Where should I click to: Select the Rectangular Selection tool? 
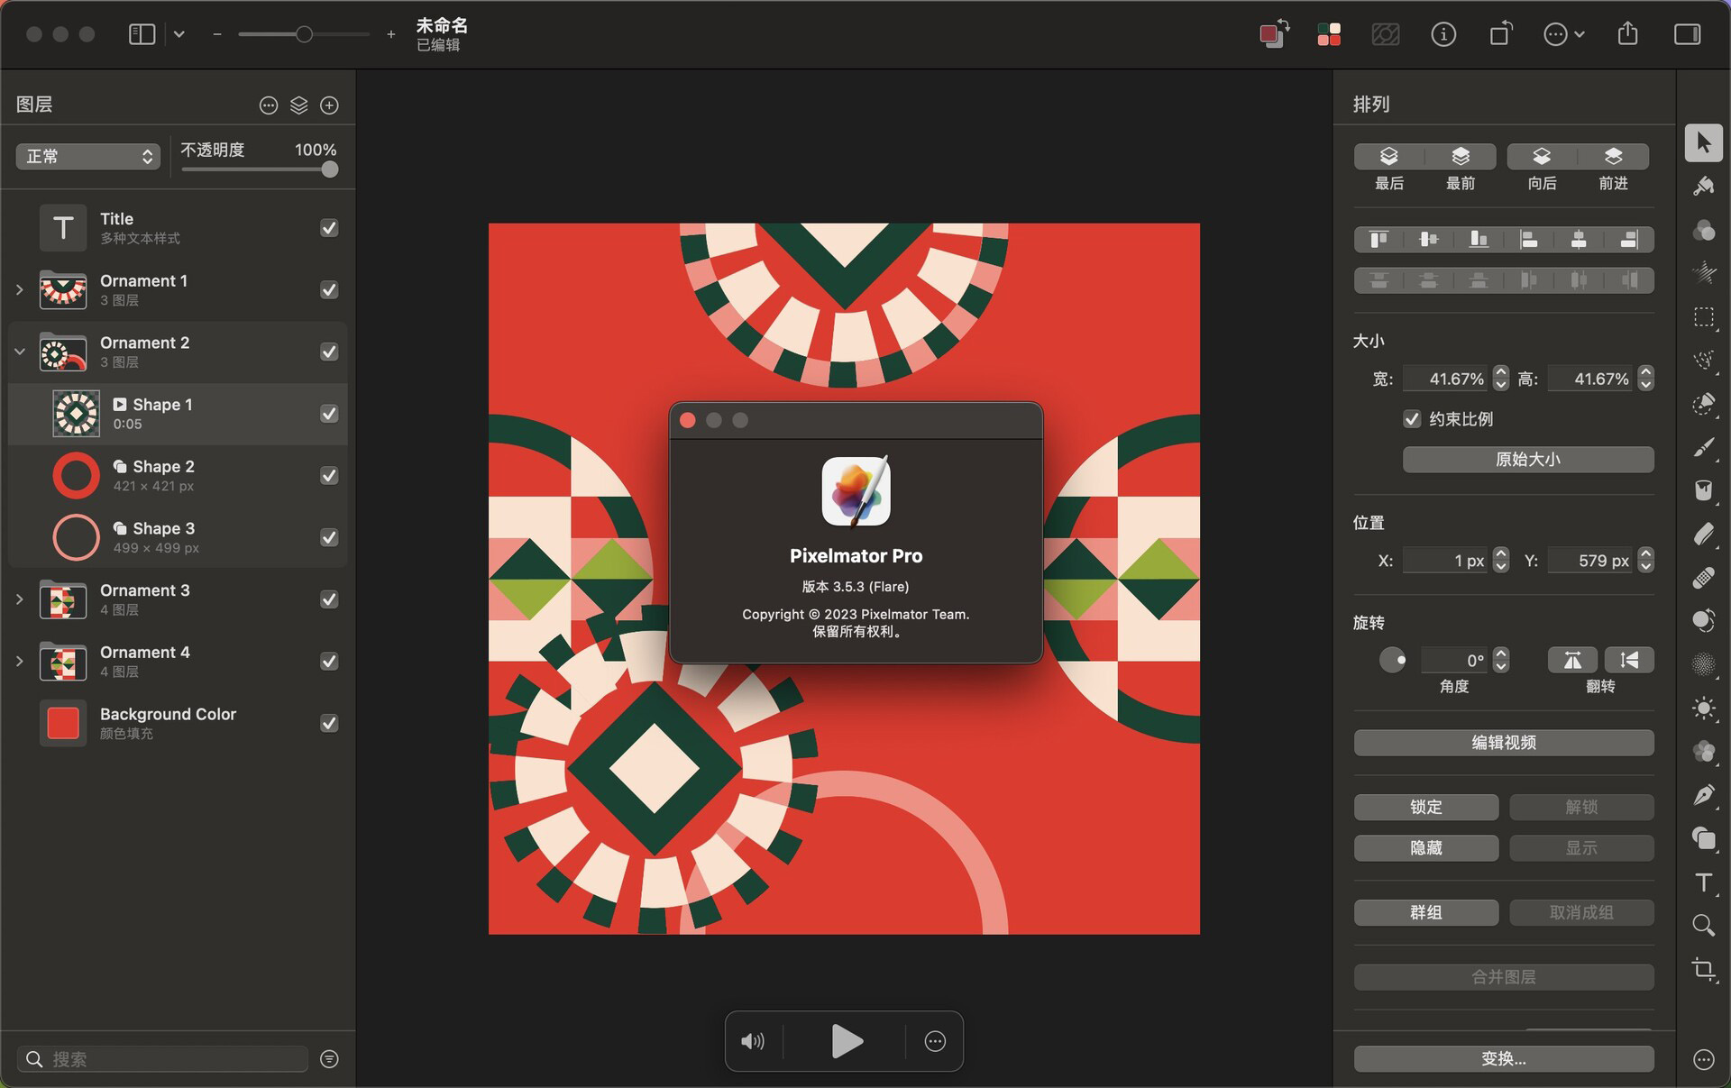point(1703,317)
